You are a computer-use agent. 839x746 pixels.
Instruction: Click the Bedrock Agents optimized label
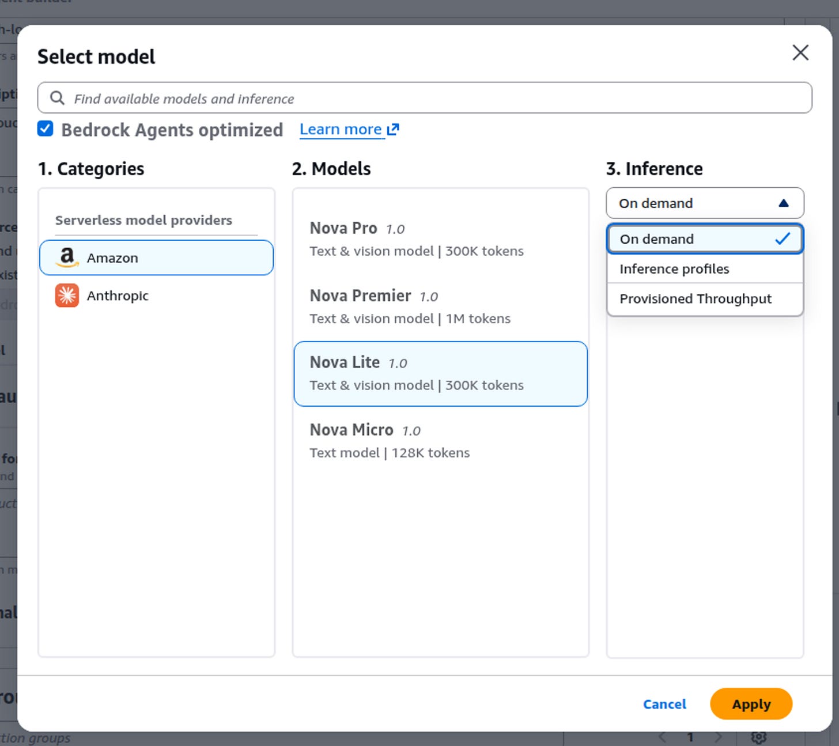tap(172, 130)
